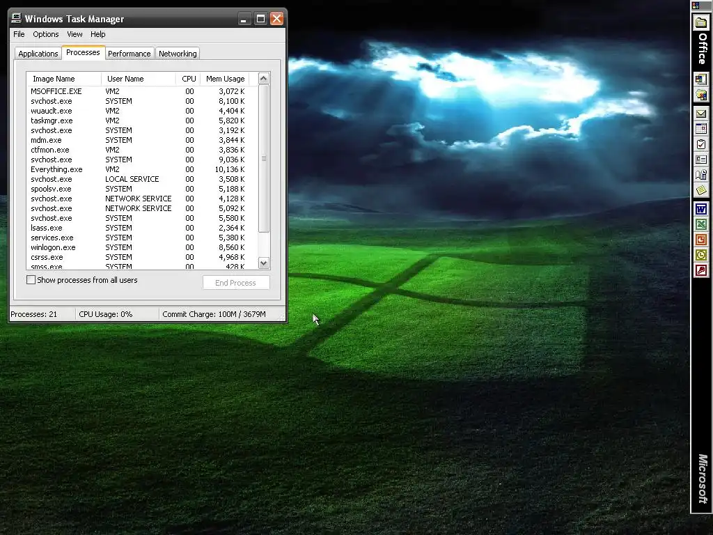Click the New Message envelope icon
This screenshot has height=535, width=713.
point(700,114)
